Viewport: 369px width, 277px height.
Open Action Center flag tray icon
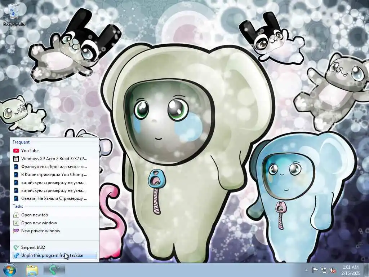pyautogui.click(x=315, y=270)
